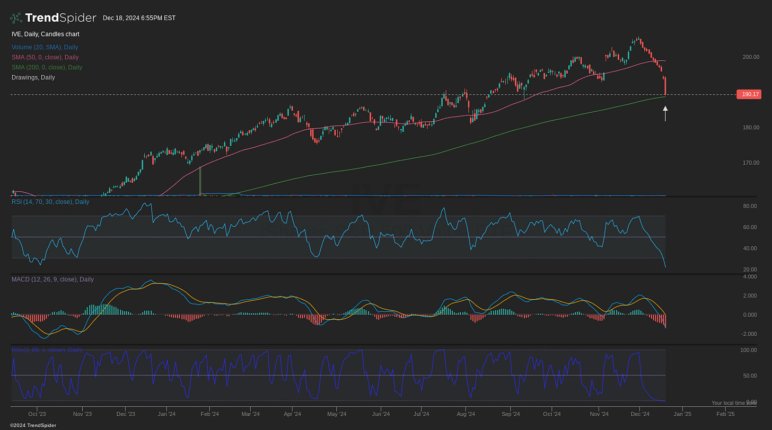Viewport: 772px width, 430px height.
Task: Click the ©2024 TrendSpider copyright text
Action: [x=33, y=425]
